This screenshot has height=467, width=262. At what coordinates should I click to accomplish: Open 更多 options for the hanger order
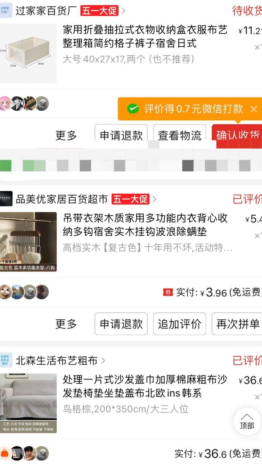(x=66, y=324)
